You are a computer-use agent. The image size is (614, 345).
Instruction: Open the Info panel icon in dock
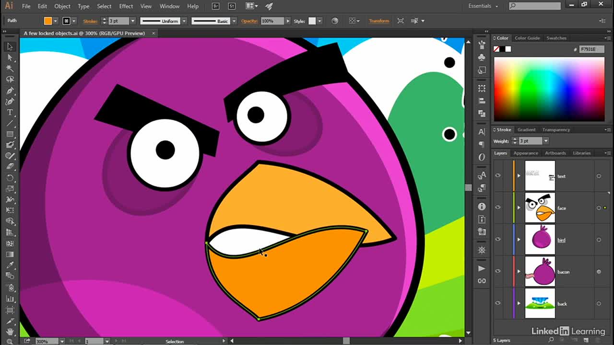point(482,207)
